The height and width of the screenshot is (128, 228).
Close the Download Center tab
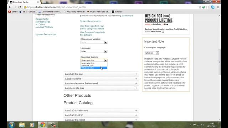[x=38, y=2]
